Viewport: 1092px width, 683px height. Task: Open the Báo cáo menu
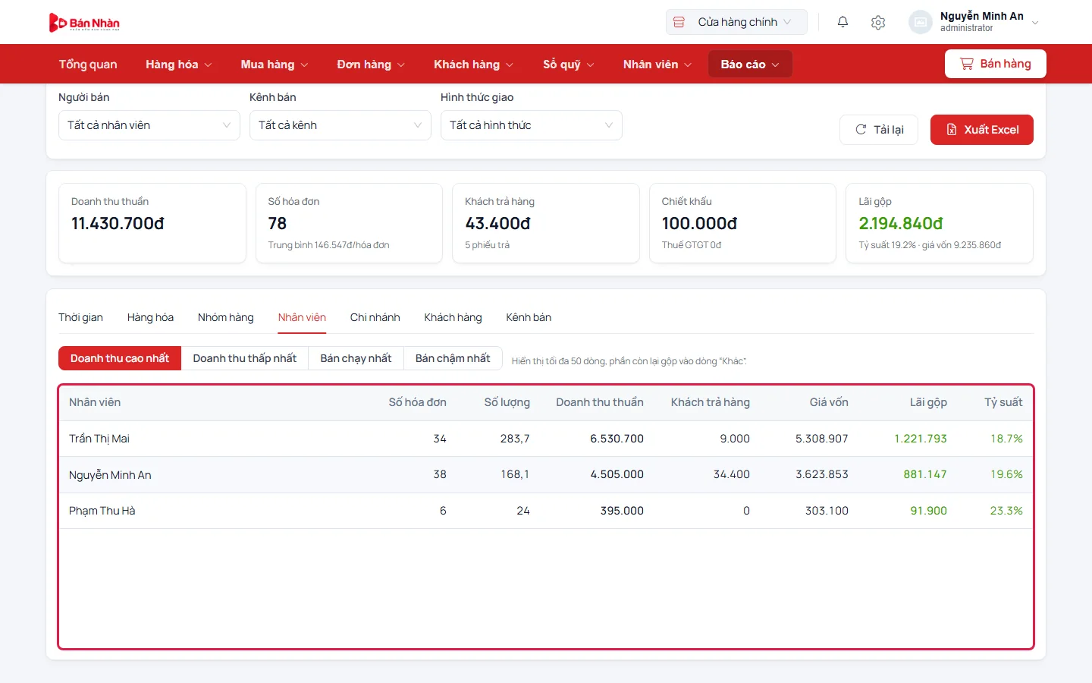(750, 65)
